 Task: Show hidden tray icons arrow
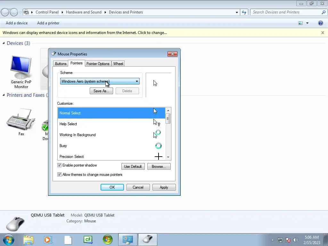(x=272, y=240)
